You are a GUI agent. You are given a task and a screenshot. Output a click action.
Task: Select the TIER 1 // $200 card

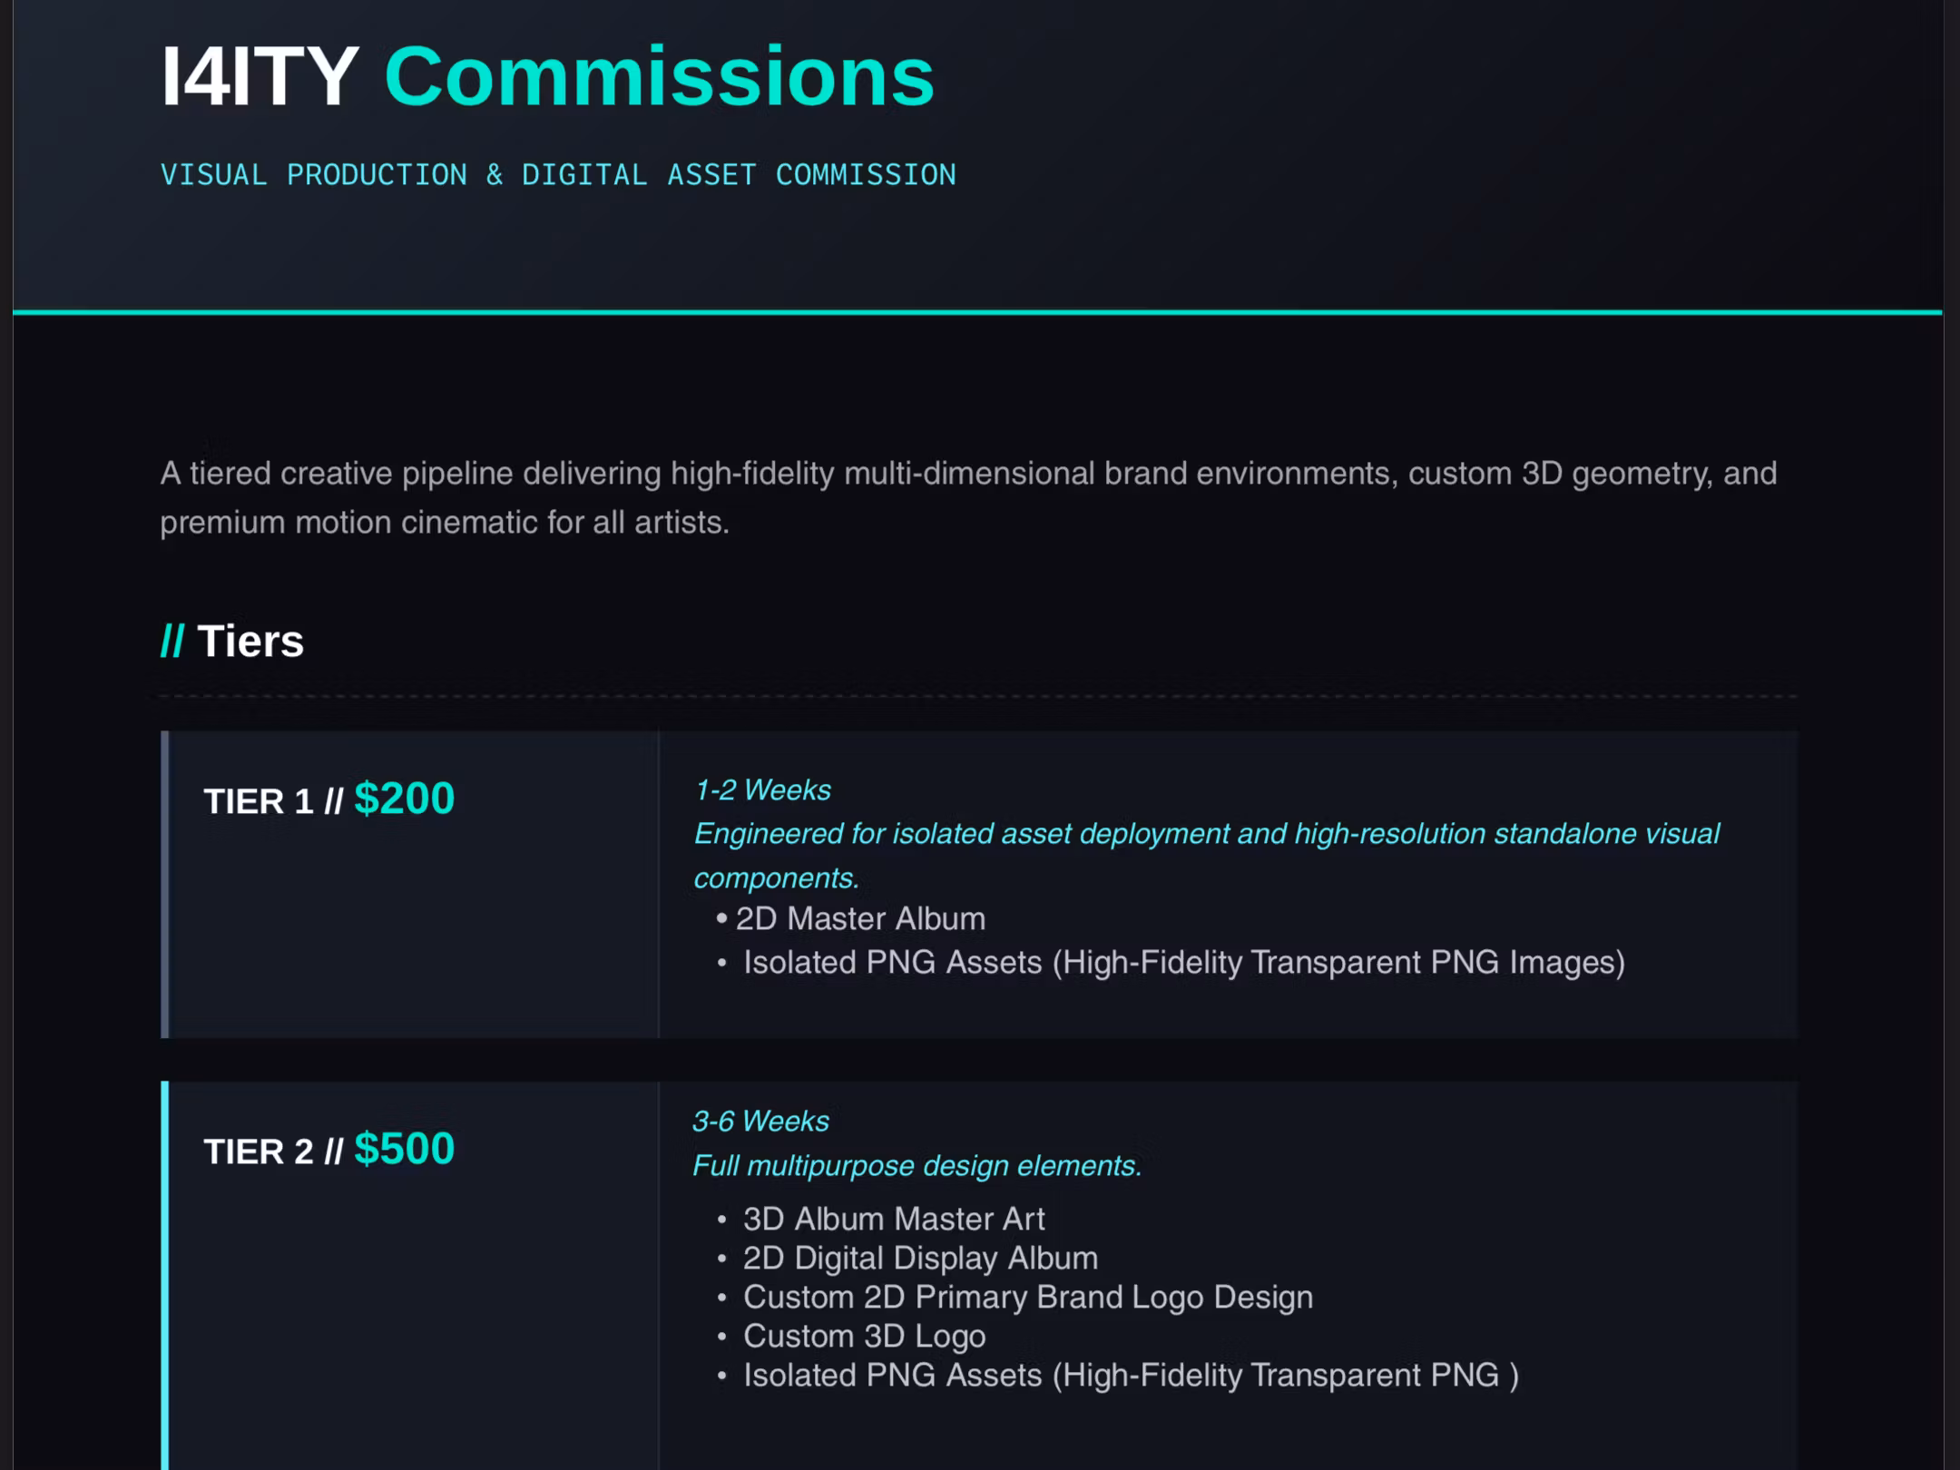[x=979, y=885]
